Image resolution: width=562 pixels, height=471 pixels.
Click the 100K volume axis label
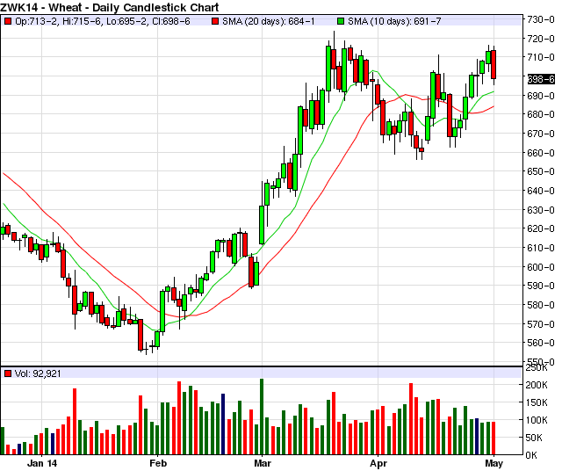(537, 420)
